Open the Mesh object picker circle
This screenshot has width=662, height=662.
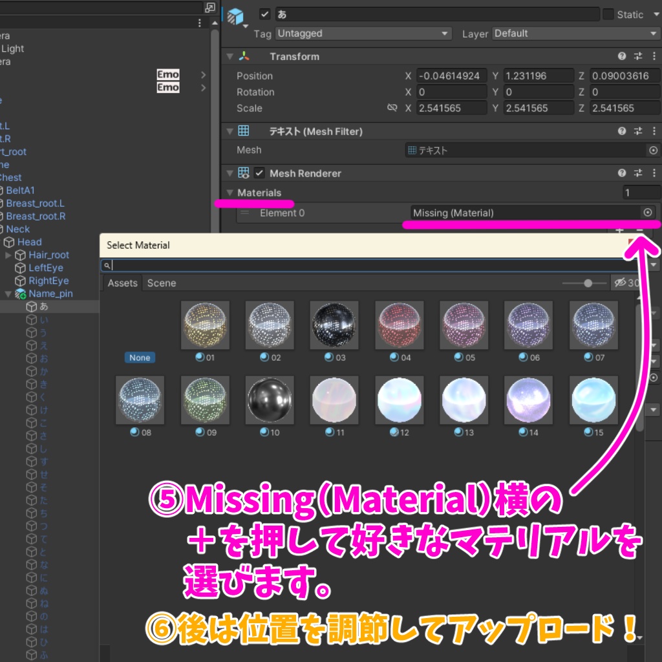pyautogui.click(x=653, y=150)
